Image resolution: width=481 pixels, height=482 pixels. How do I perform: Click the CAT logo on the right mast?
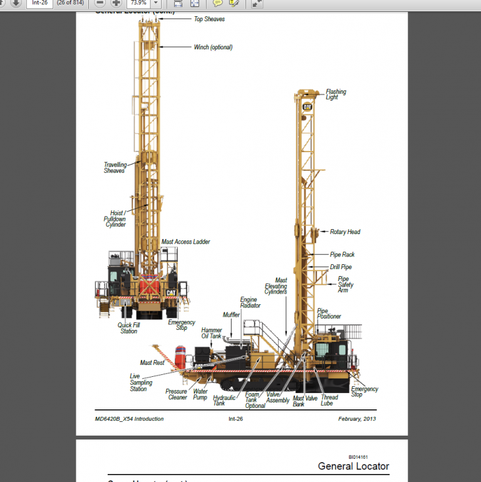pos(308,107)
